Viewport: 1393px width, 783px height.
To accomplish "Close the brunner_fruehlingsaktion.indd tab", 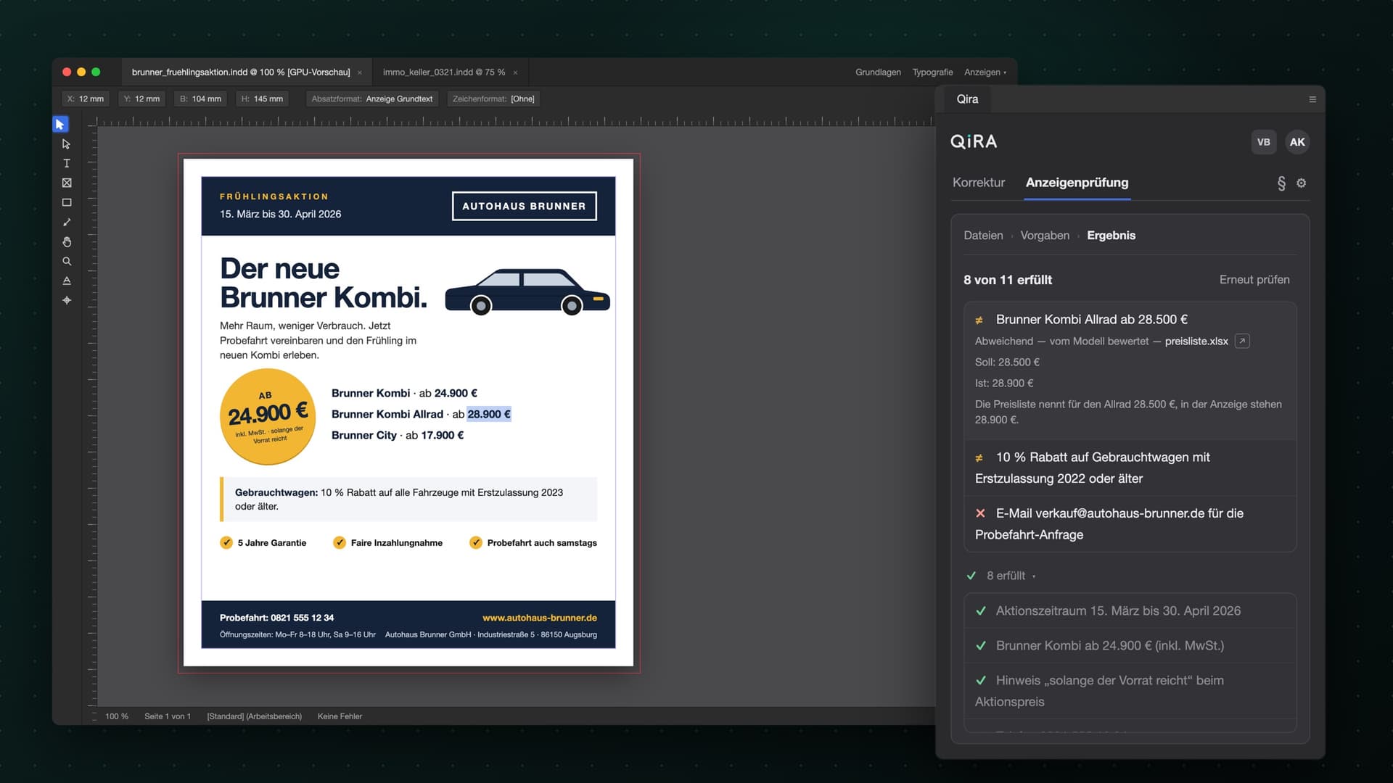I will coord(360,72).
